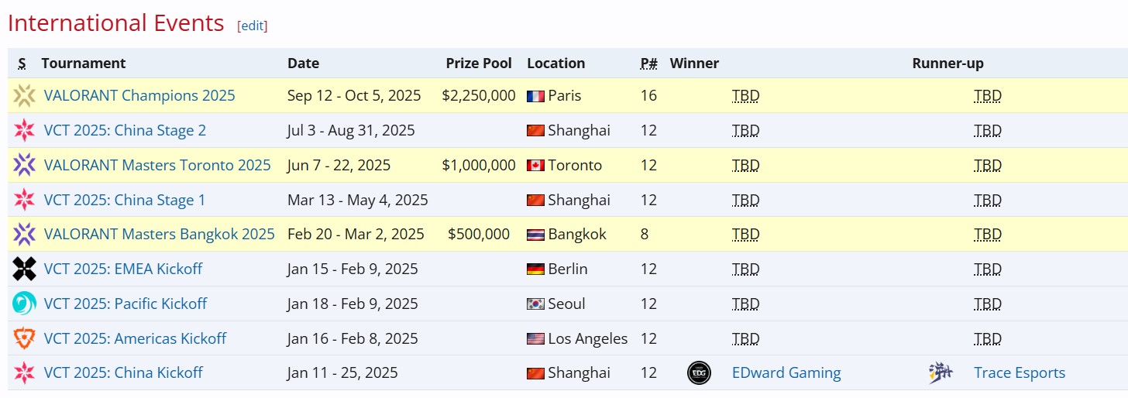Open the VALORANT Champions 2025 tournament page
Viewport: 1128px width, 398px height.
[139, 96]
